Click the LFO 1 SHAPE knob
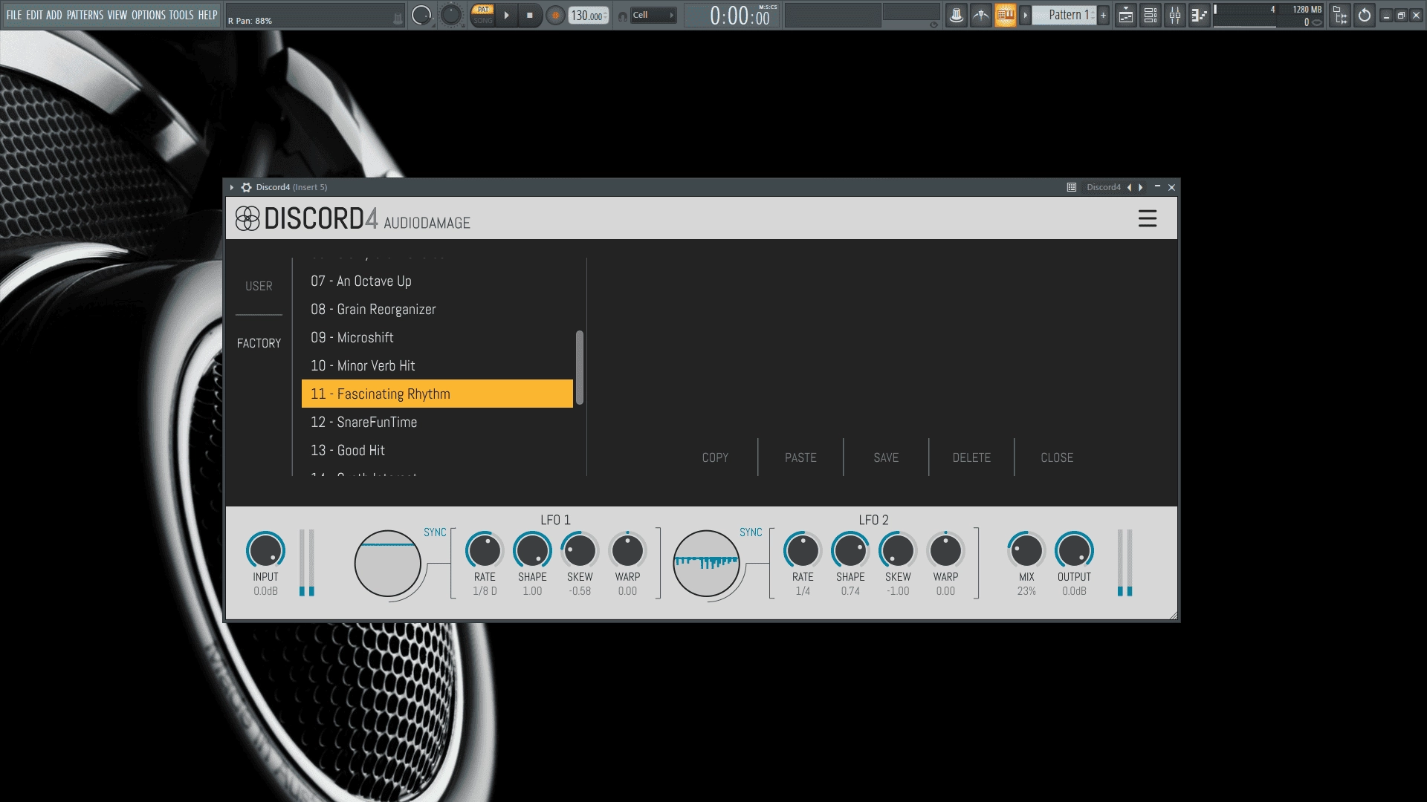This screenshot has width=1427, height=802. [x=532, y=550]
